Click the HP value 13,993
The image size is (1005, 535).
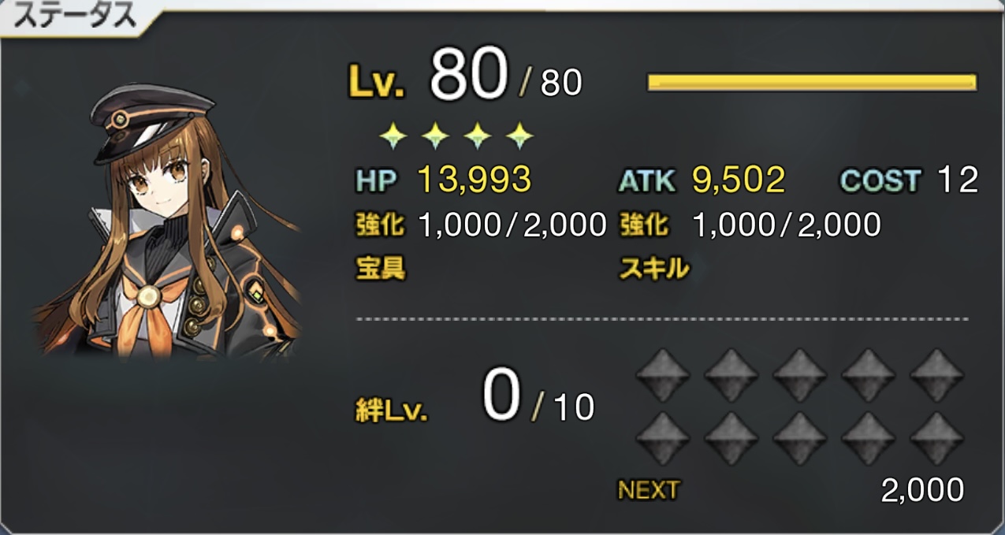[x=473, y=180]
